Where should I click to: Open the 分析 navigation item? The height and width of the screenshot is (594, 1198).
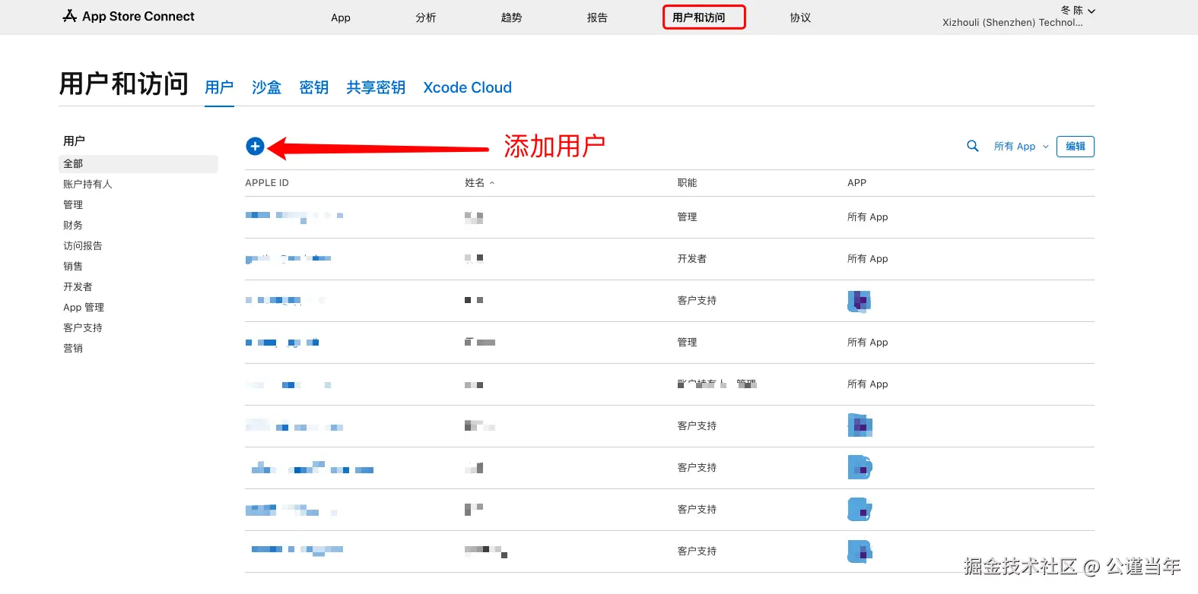coord(426,17)
